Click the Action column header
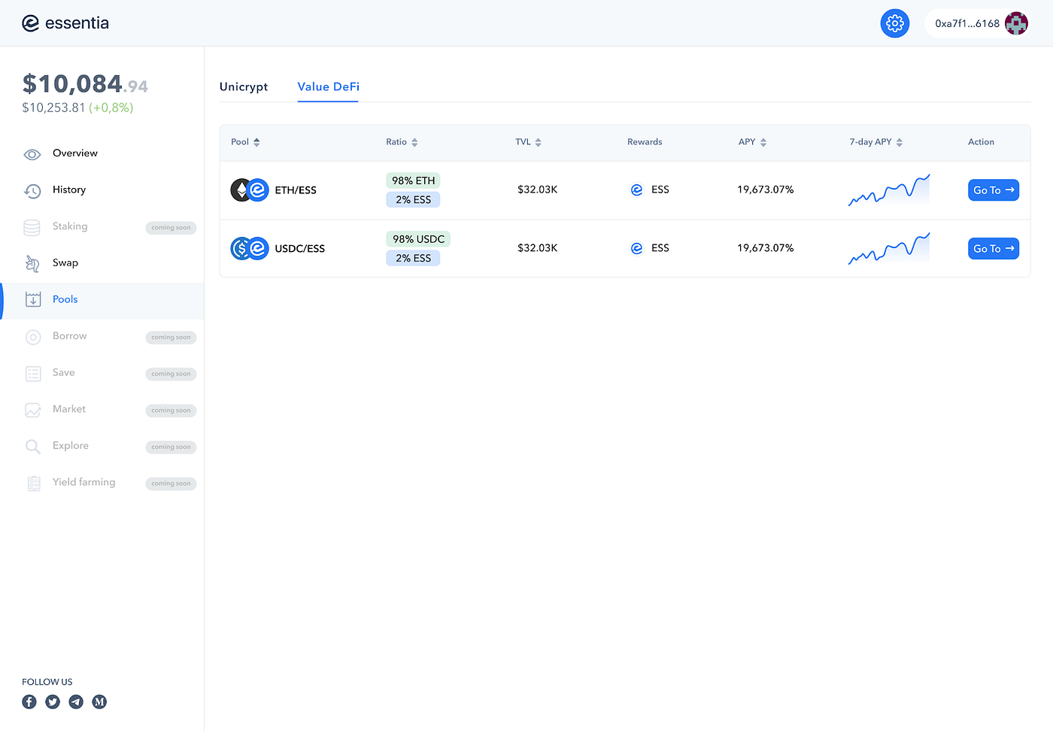Screen dimensions: 1053x731 pos(981,142)
